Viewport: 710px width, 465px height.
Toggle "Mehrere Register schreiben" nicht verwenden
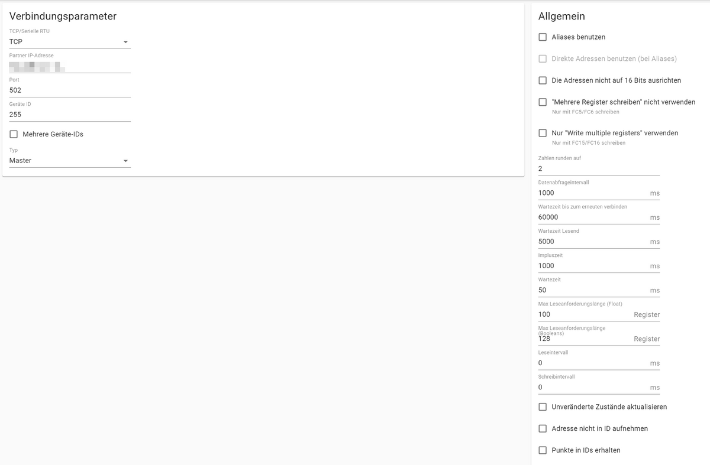[543, 102]
